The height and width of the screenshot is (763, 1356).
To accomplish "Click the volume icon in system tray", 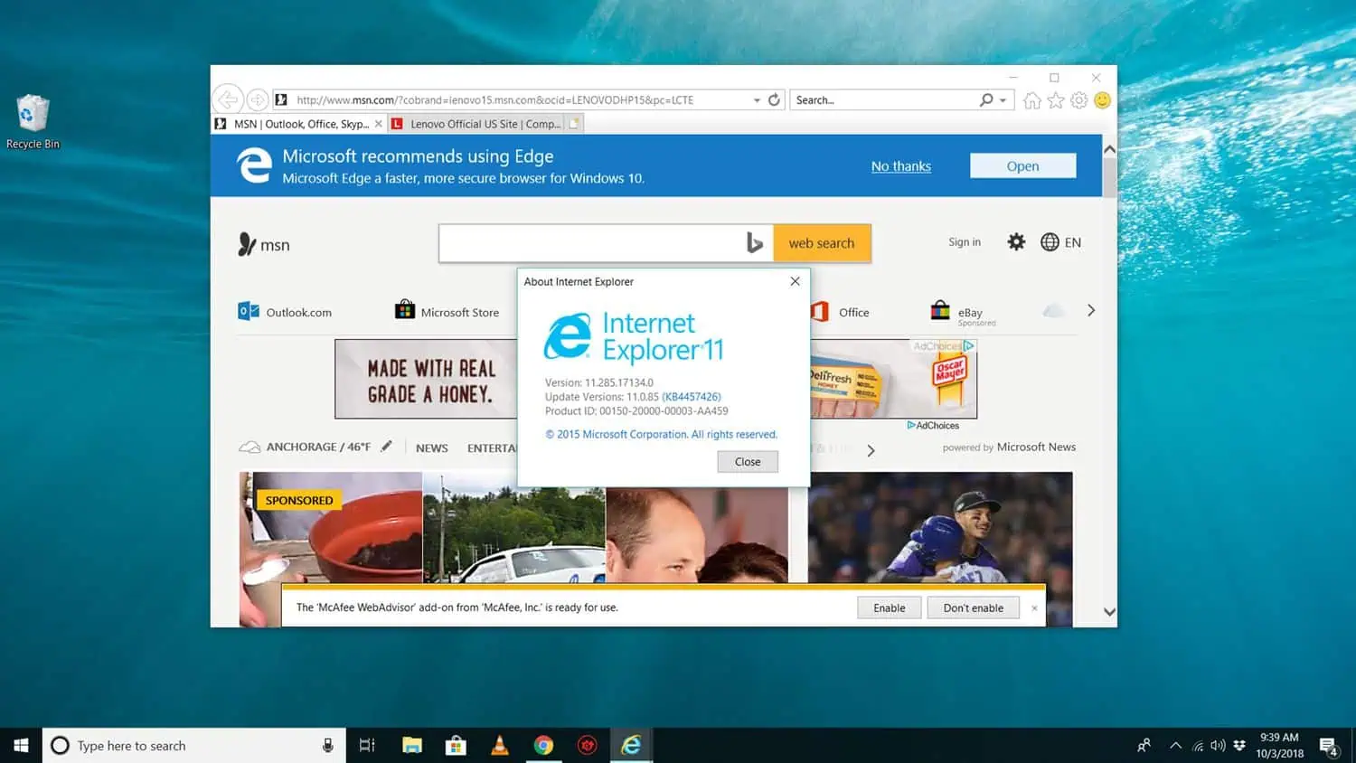I will click(x=1218, y=746).
